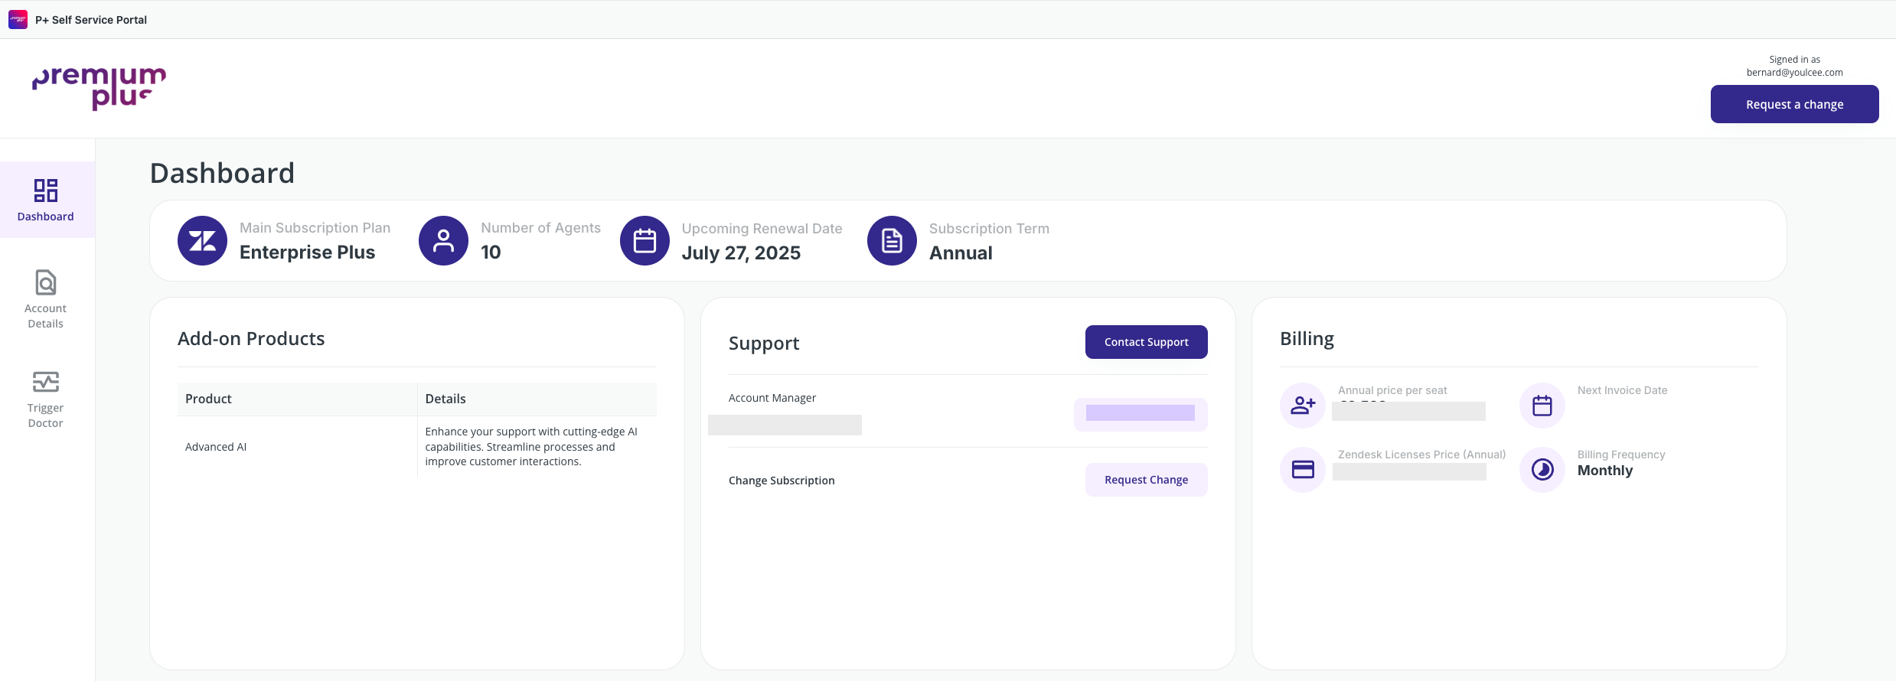
Task: Click the signed-in email bernard@youlcee.com
Action: click(x=1794, y=73)
